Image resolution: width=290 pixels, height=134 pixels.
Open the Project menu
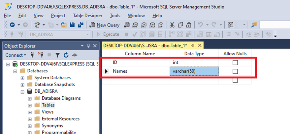point(58,16)
